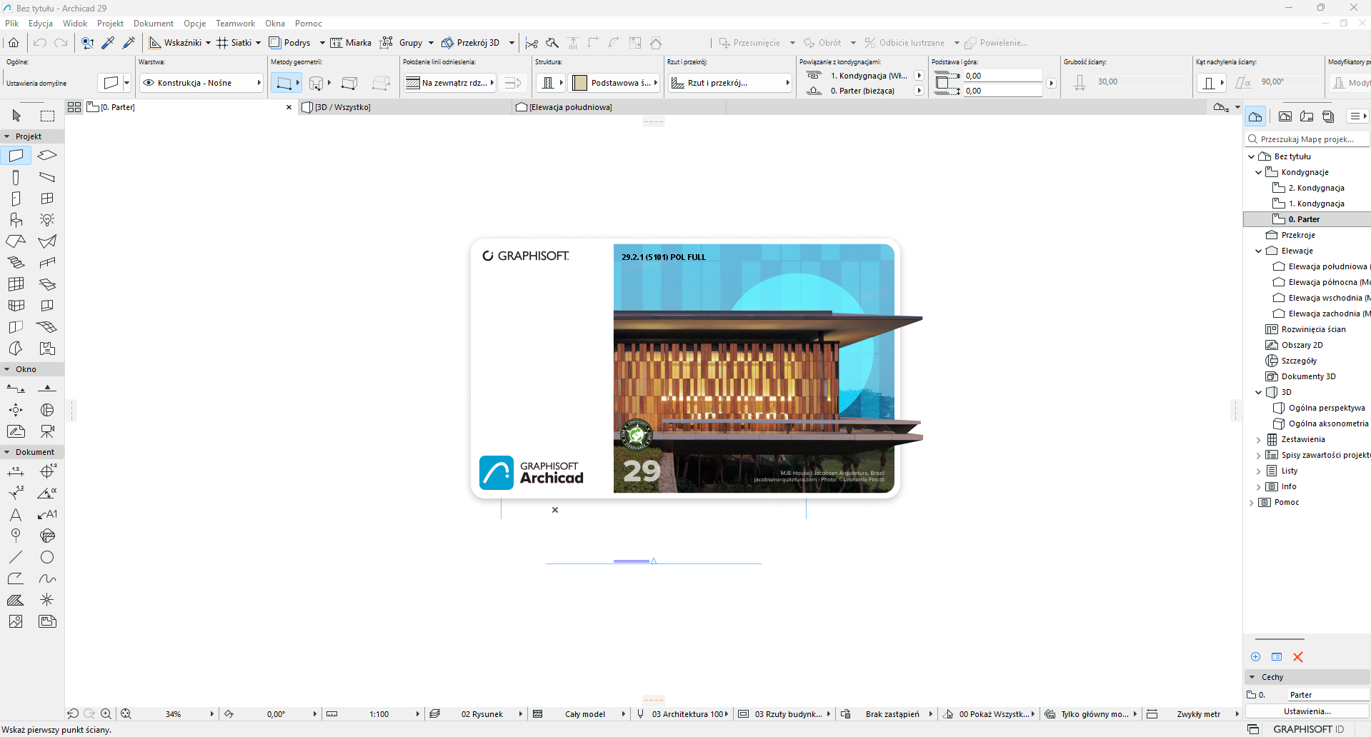This screenshot has width=1371, height=737.
Task: Click the Undo arrow button
Action: tap(40, 43)
